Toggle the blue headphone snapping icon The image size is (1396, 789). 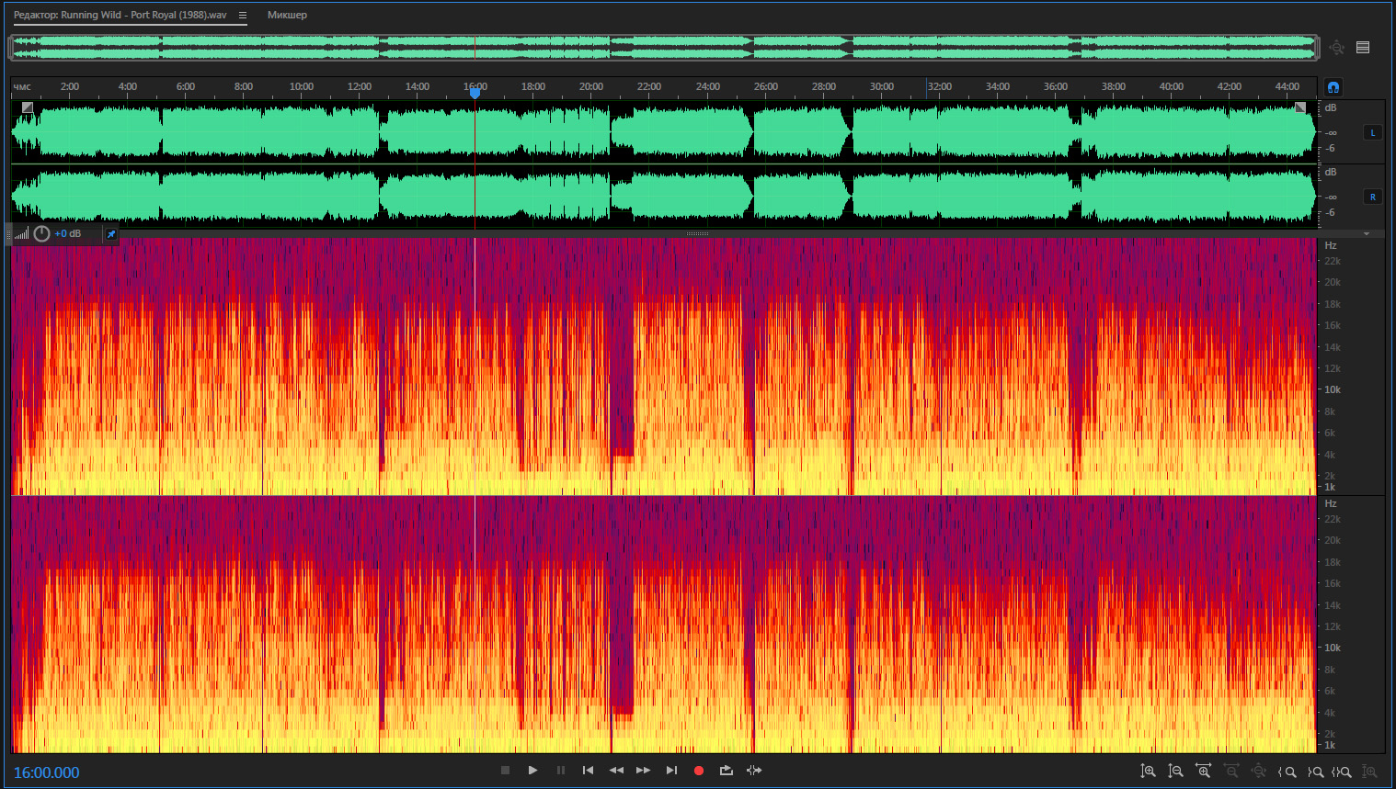(x=1333, y=87)
